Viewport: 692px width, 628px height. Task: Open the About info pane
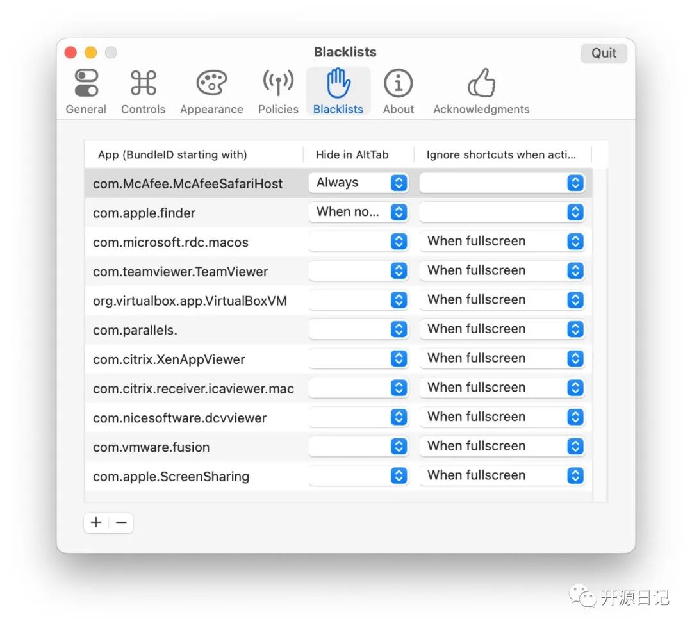(x=398, y=92)
